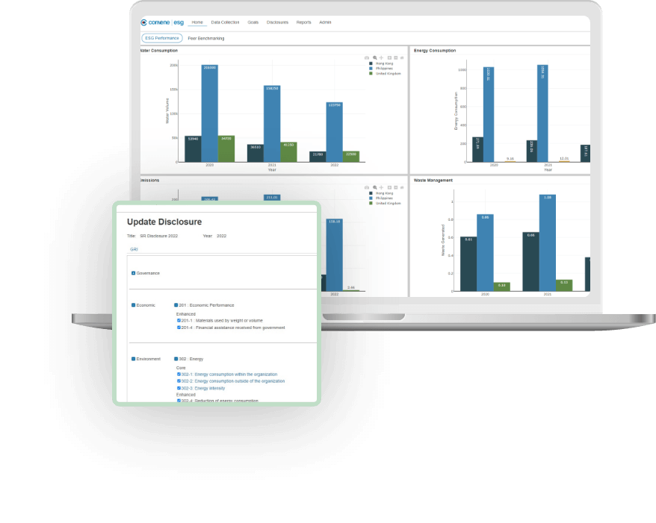
Task: Open the Data Collection menu
Action: (x=225, y=22)
